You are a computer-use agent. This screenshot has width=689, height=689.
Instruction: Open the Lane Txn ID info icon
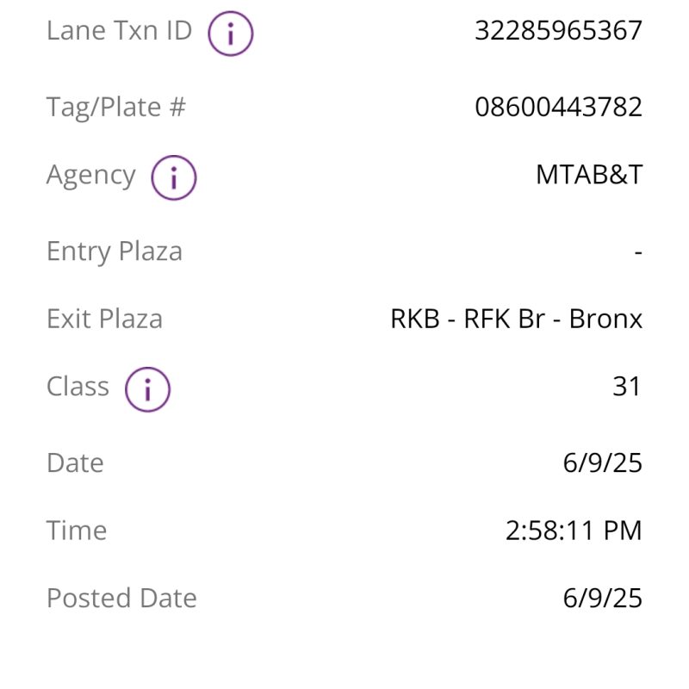[231, 34]
